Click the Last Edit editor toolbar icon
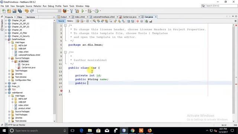 (x=78, y=21)
